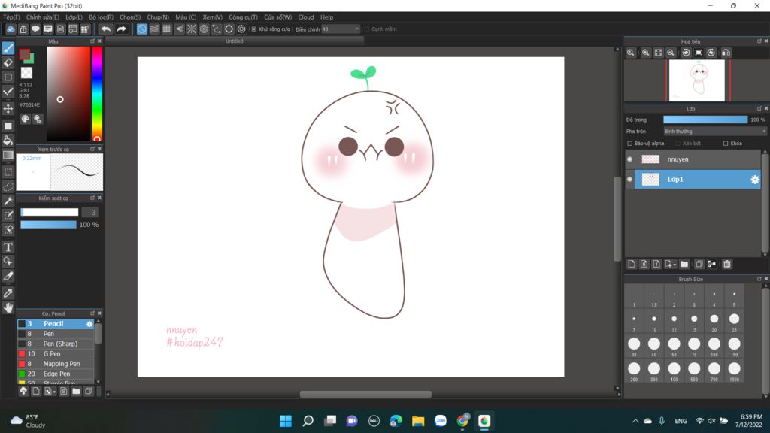Open Pencil brush settings gear
Viewport: 770px width, 433px height.
(x=89, y=324)
